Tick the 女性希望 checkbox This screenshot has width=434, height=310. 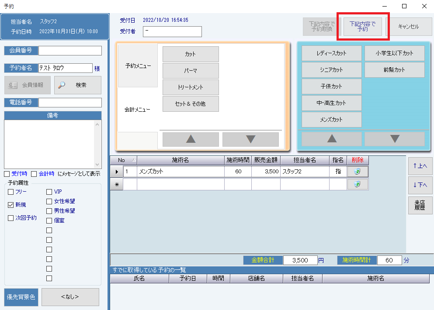(49, 201)
